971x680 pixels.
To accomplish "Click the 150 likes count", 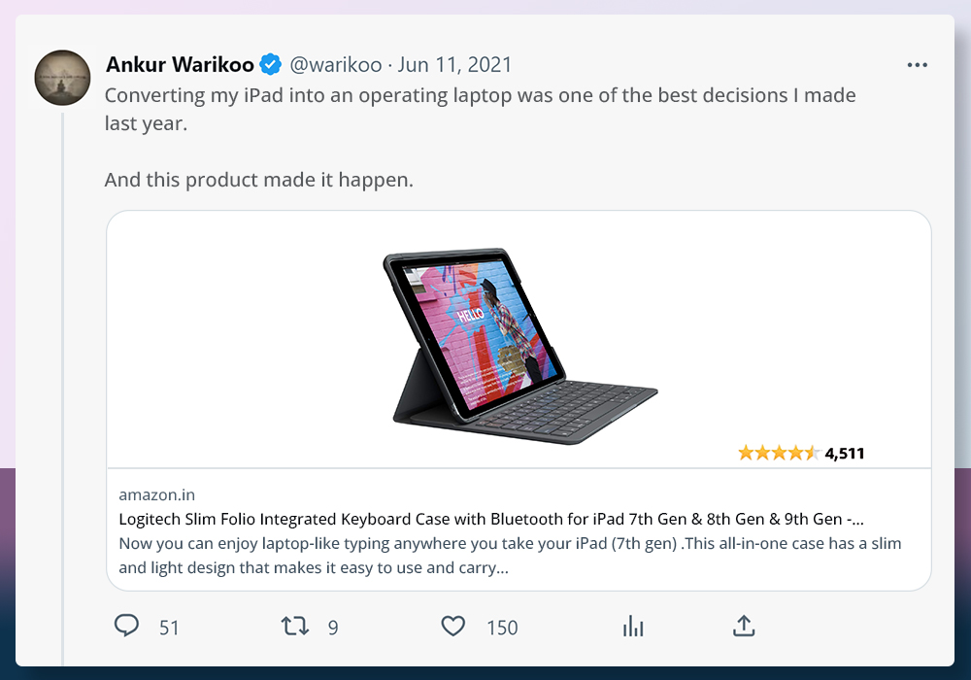I will (502, 628).
